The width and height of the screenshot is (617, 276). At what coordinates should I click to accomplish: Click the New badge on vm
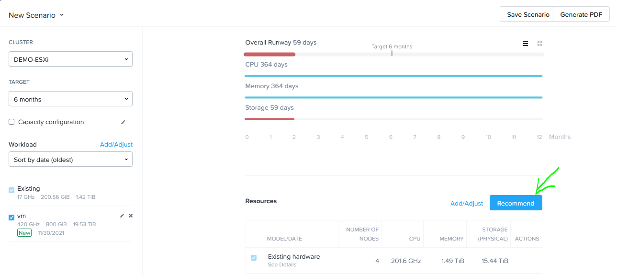24,233
